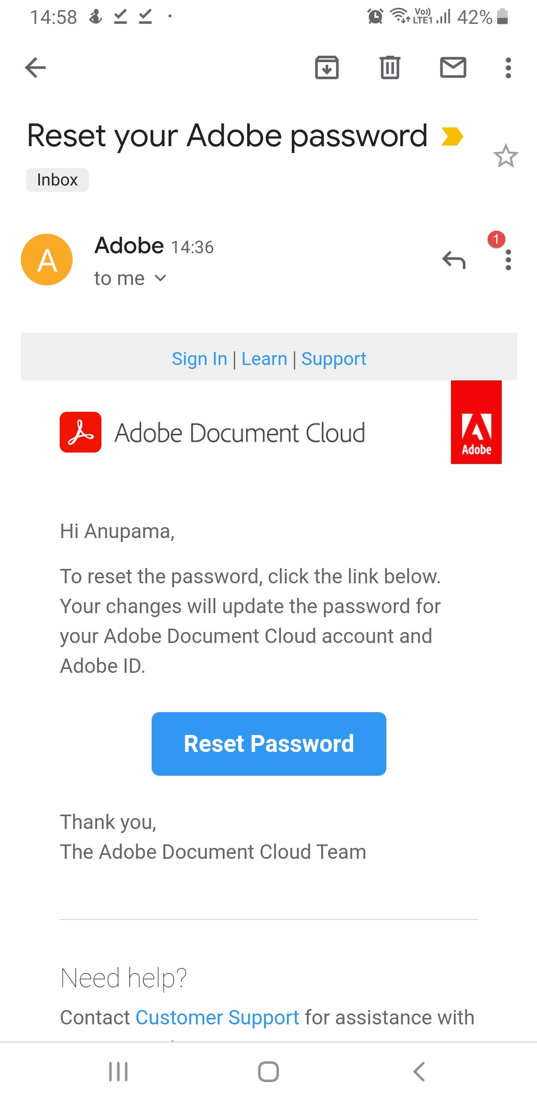Reply to the Adobe message
The height and width of the screenshot is (1104, 537).
click(453, 260)
